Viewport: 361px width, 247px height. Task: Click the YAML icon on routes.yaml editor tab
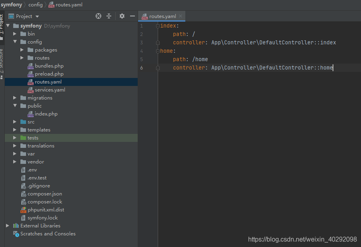coord(144,17)
